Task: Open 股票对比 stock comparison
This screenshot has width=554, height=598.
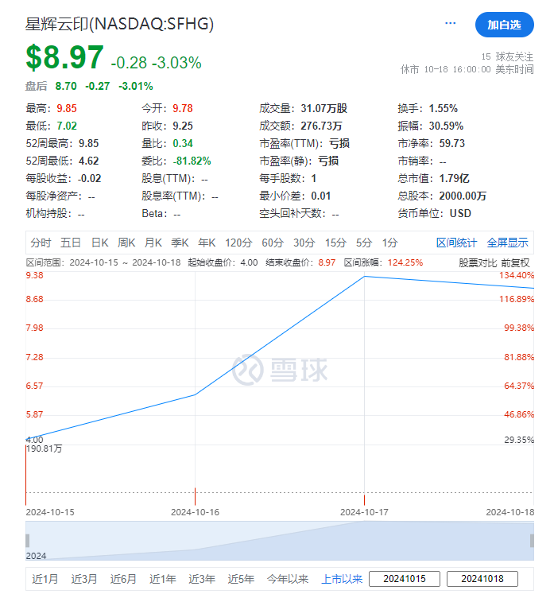Action: point(478,262)
